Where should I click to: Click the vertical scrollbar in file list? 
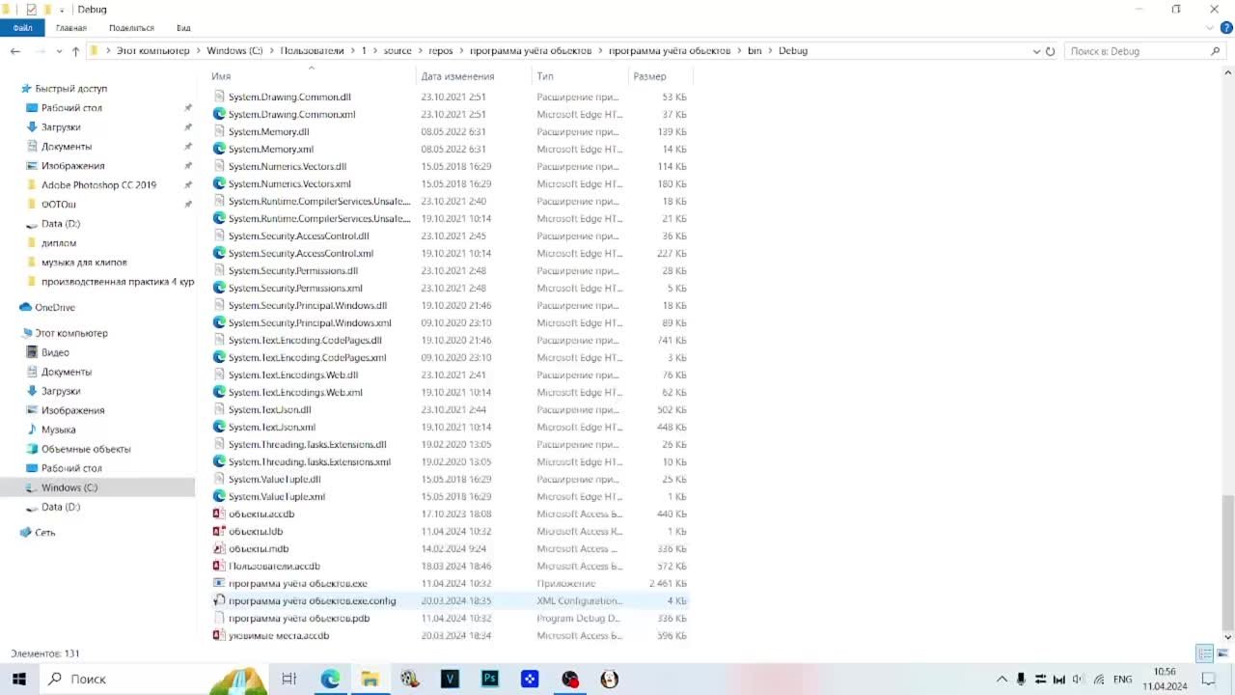coord(1227,560)
